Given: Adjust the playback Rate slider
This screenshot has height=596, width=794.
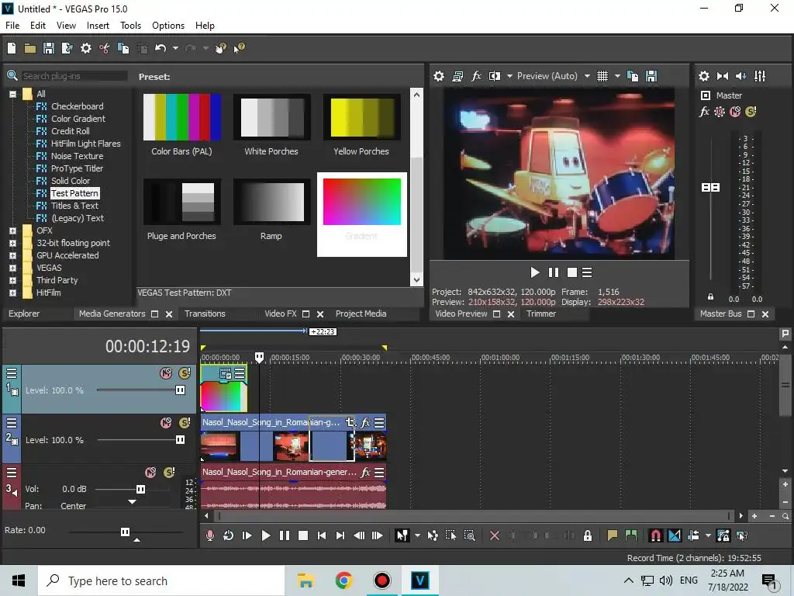Looking at the screenshot, I should coord(125,532).
